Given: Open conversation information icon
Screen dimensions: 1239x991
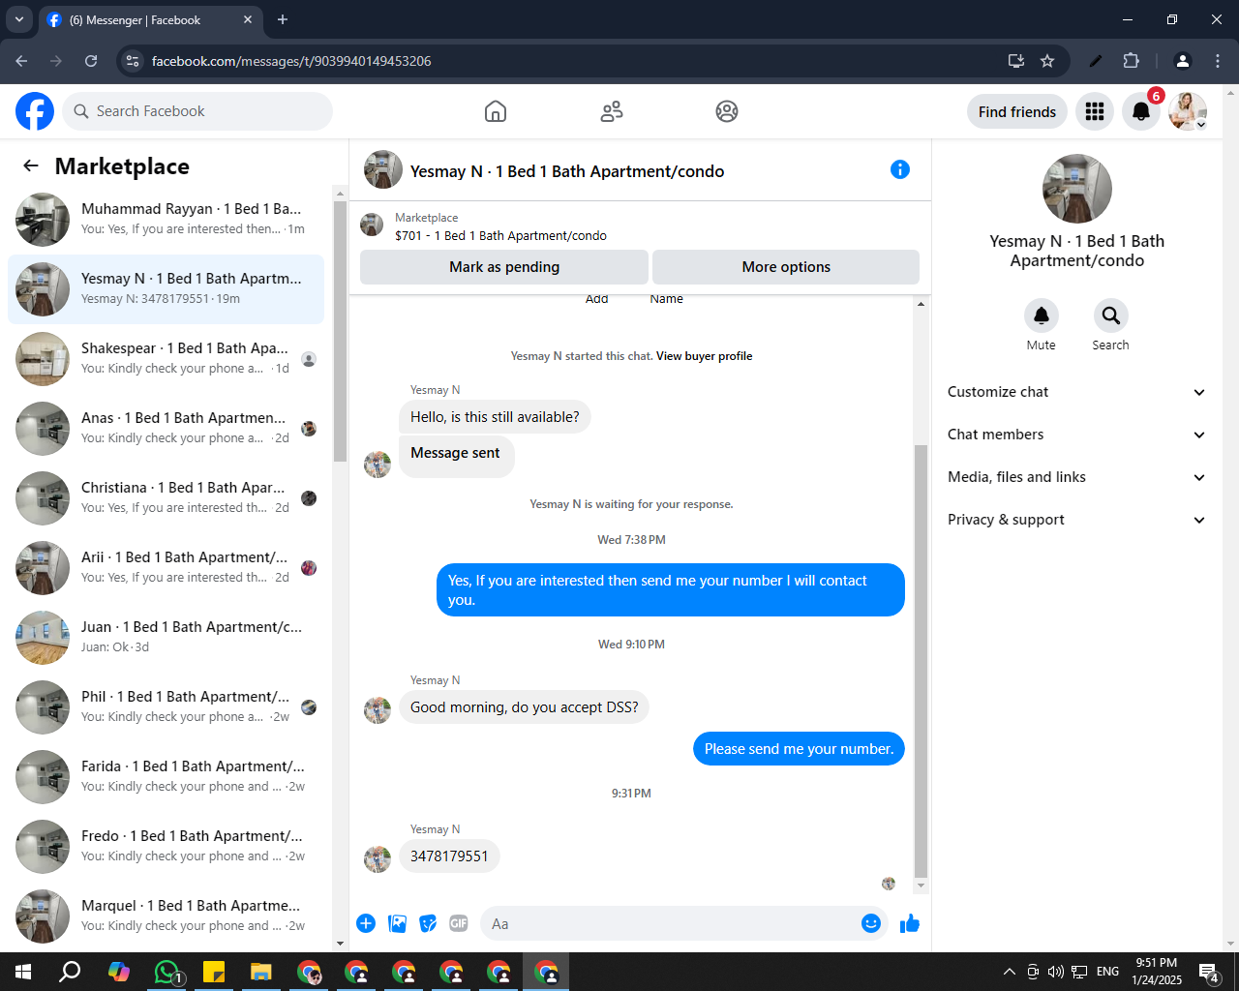Looking at the screenshot, I should click(x=900, y=169).
